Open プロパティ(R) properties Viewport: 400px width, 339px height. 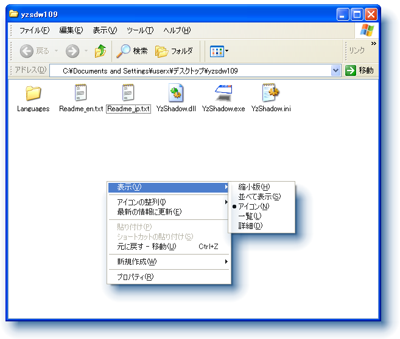169,276
